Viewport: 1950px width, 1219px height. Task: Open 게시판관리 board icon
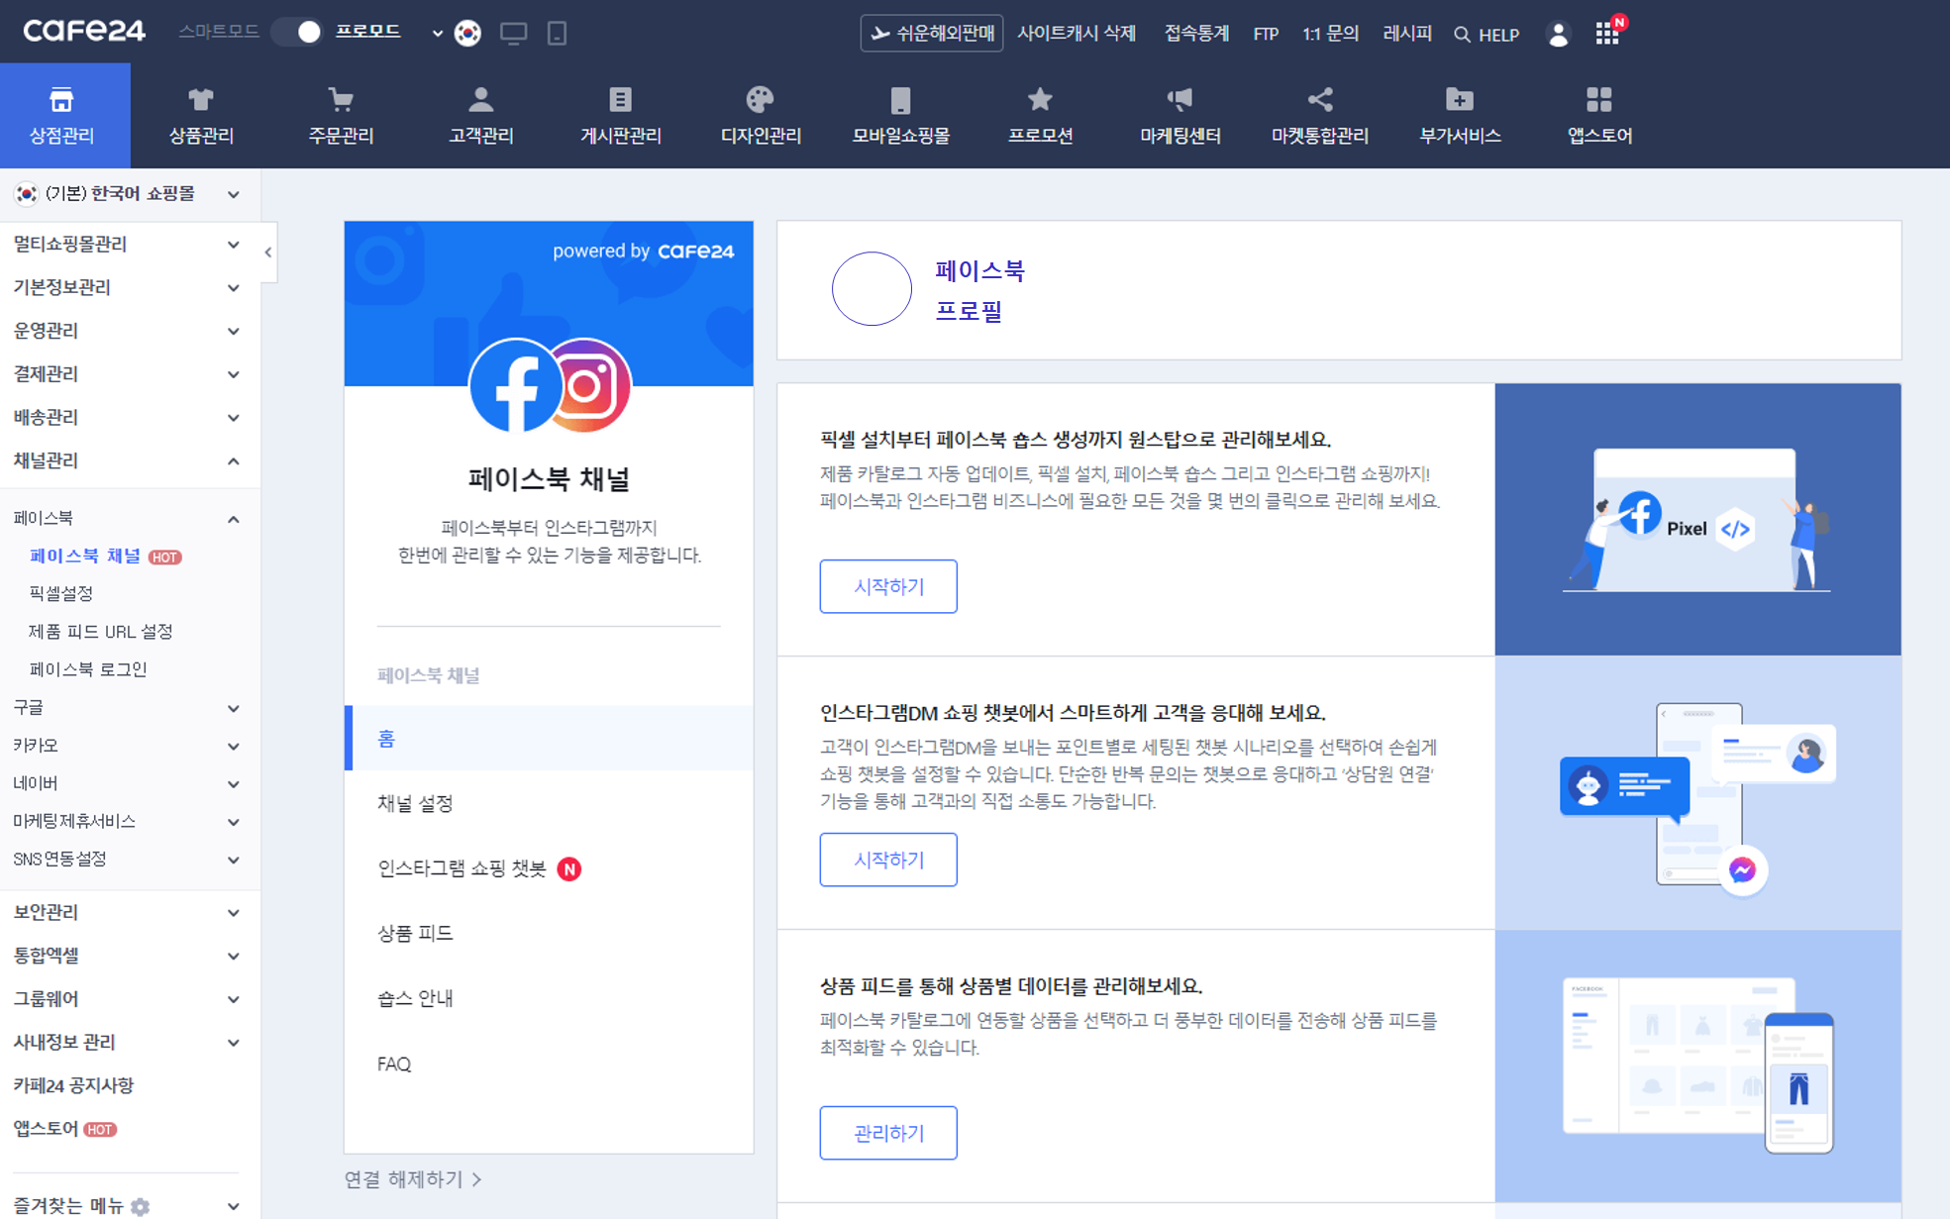tap(620, 100)
